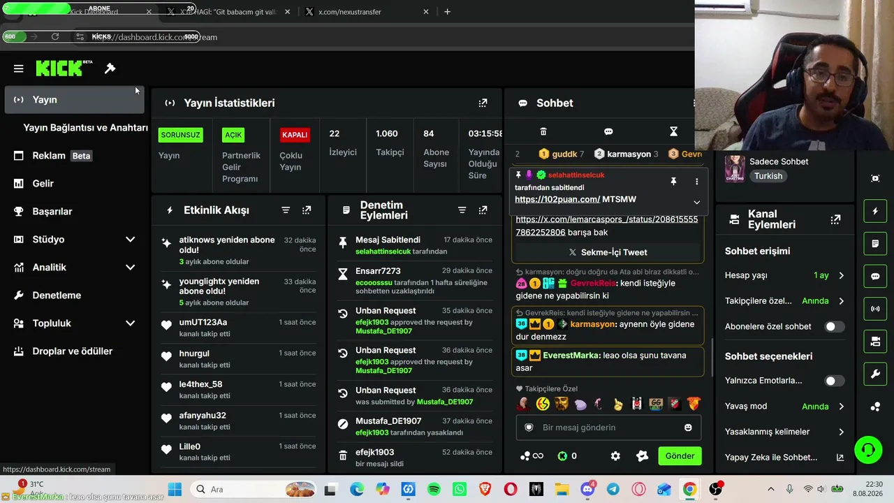Open the green headset support button
The width and height of the screenshot is (894, 503).
[868, 449]
